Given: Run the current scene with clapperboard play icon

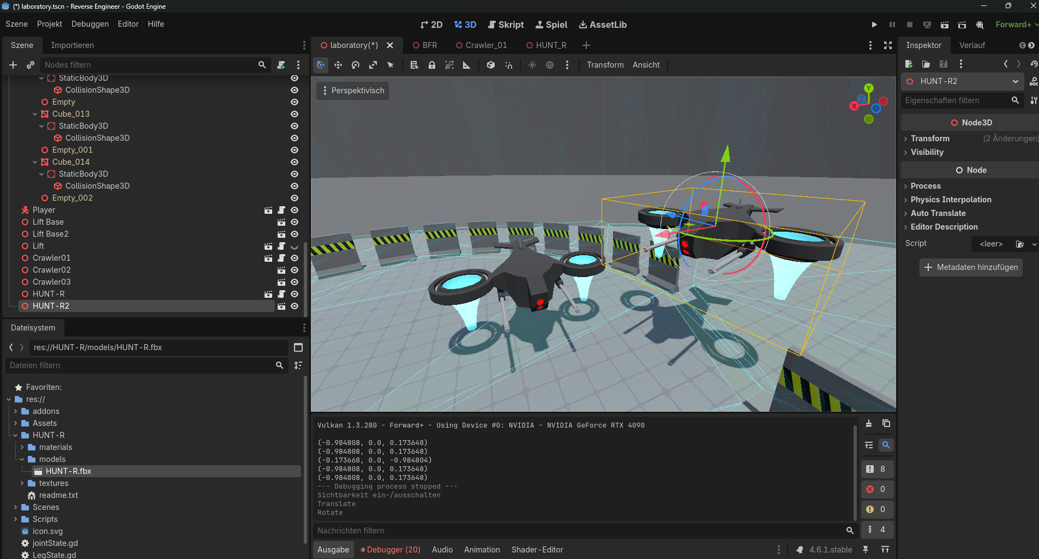Looking at the screenshot, I should click(x=945, y=25).
